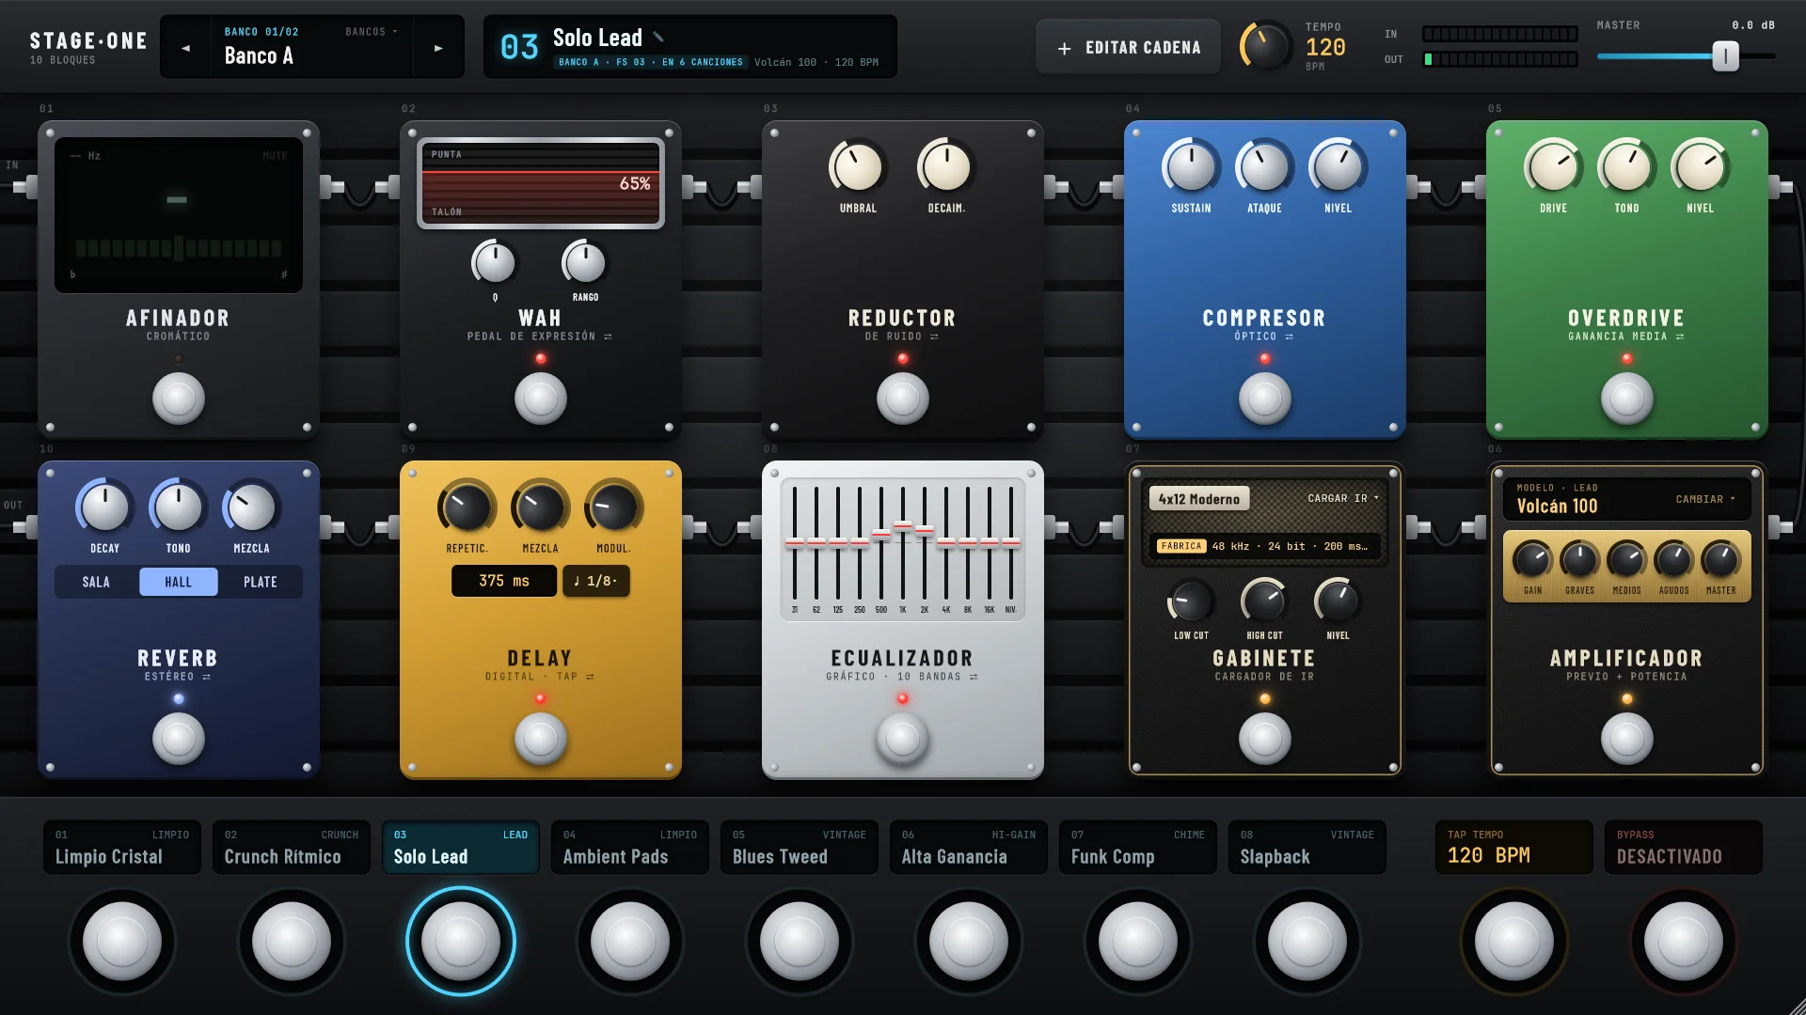Click the pencil icon beside Solo Lead
1806x1015 pixels.
coord(658,38)
